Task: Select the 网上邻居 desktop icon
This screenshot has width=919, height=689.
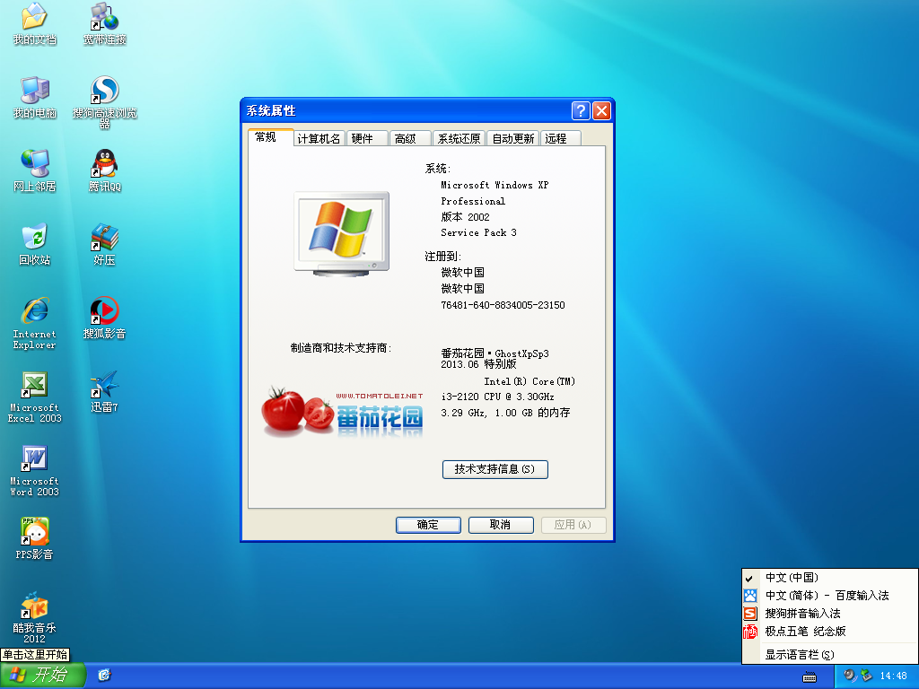Action: click(35, 171)
